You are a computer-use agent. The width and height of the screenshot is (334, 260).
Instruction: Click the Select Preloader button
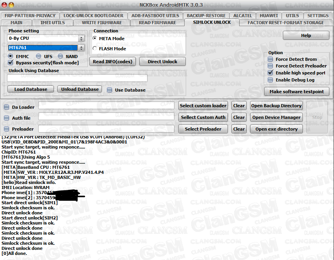203,129
